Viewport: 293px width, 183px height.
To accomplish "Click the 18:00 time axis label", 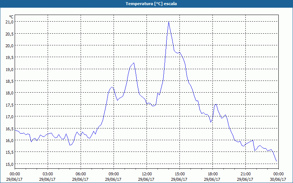I will [x=213, y=174].
